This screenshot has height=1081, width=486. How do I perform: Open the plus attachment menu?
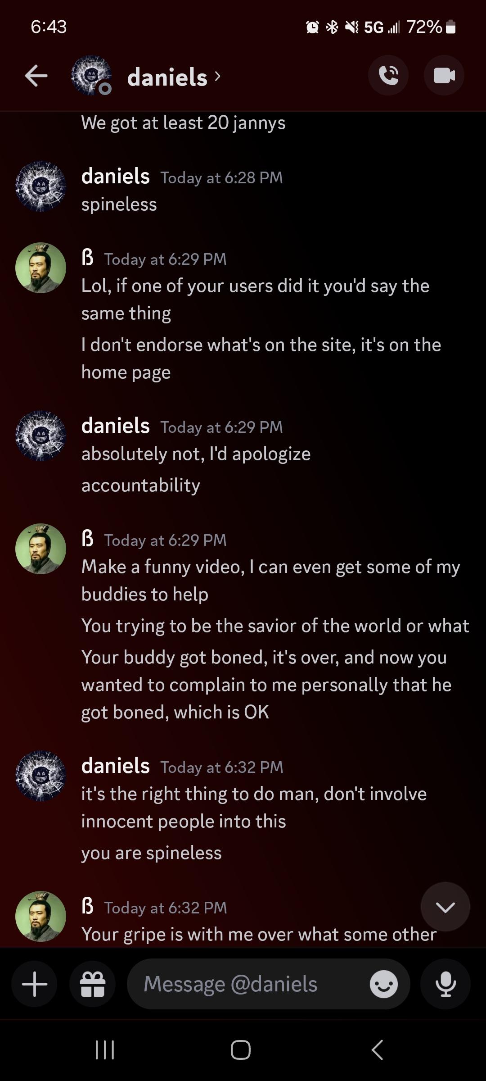coord(35,984)
